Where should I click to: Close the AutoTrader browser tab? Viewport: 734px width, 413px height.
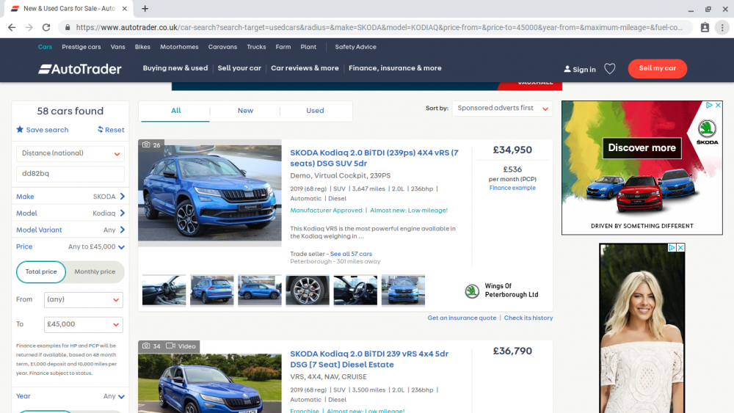point(125,8)
